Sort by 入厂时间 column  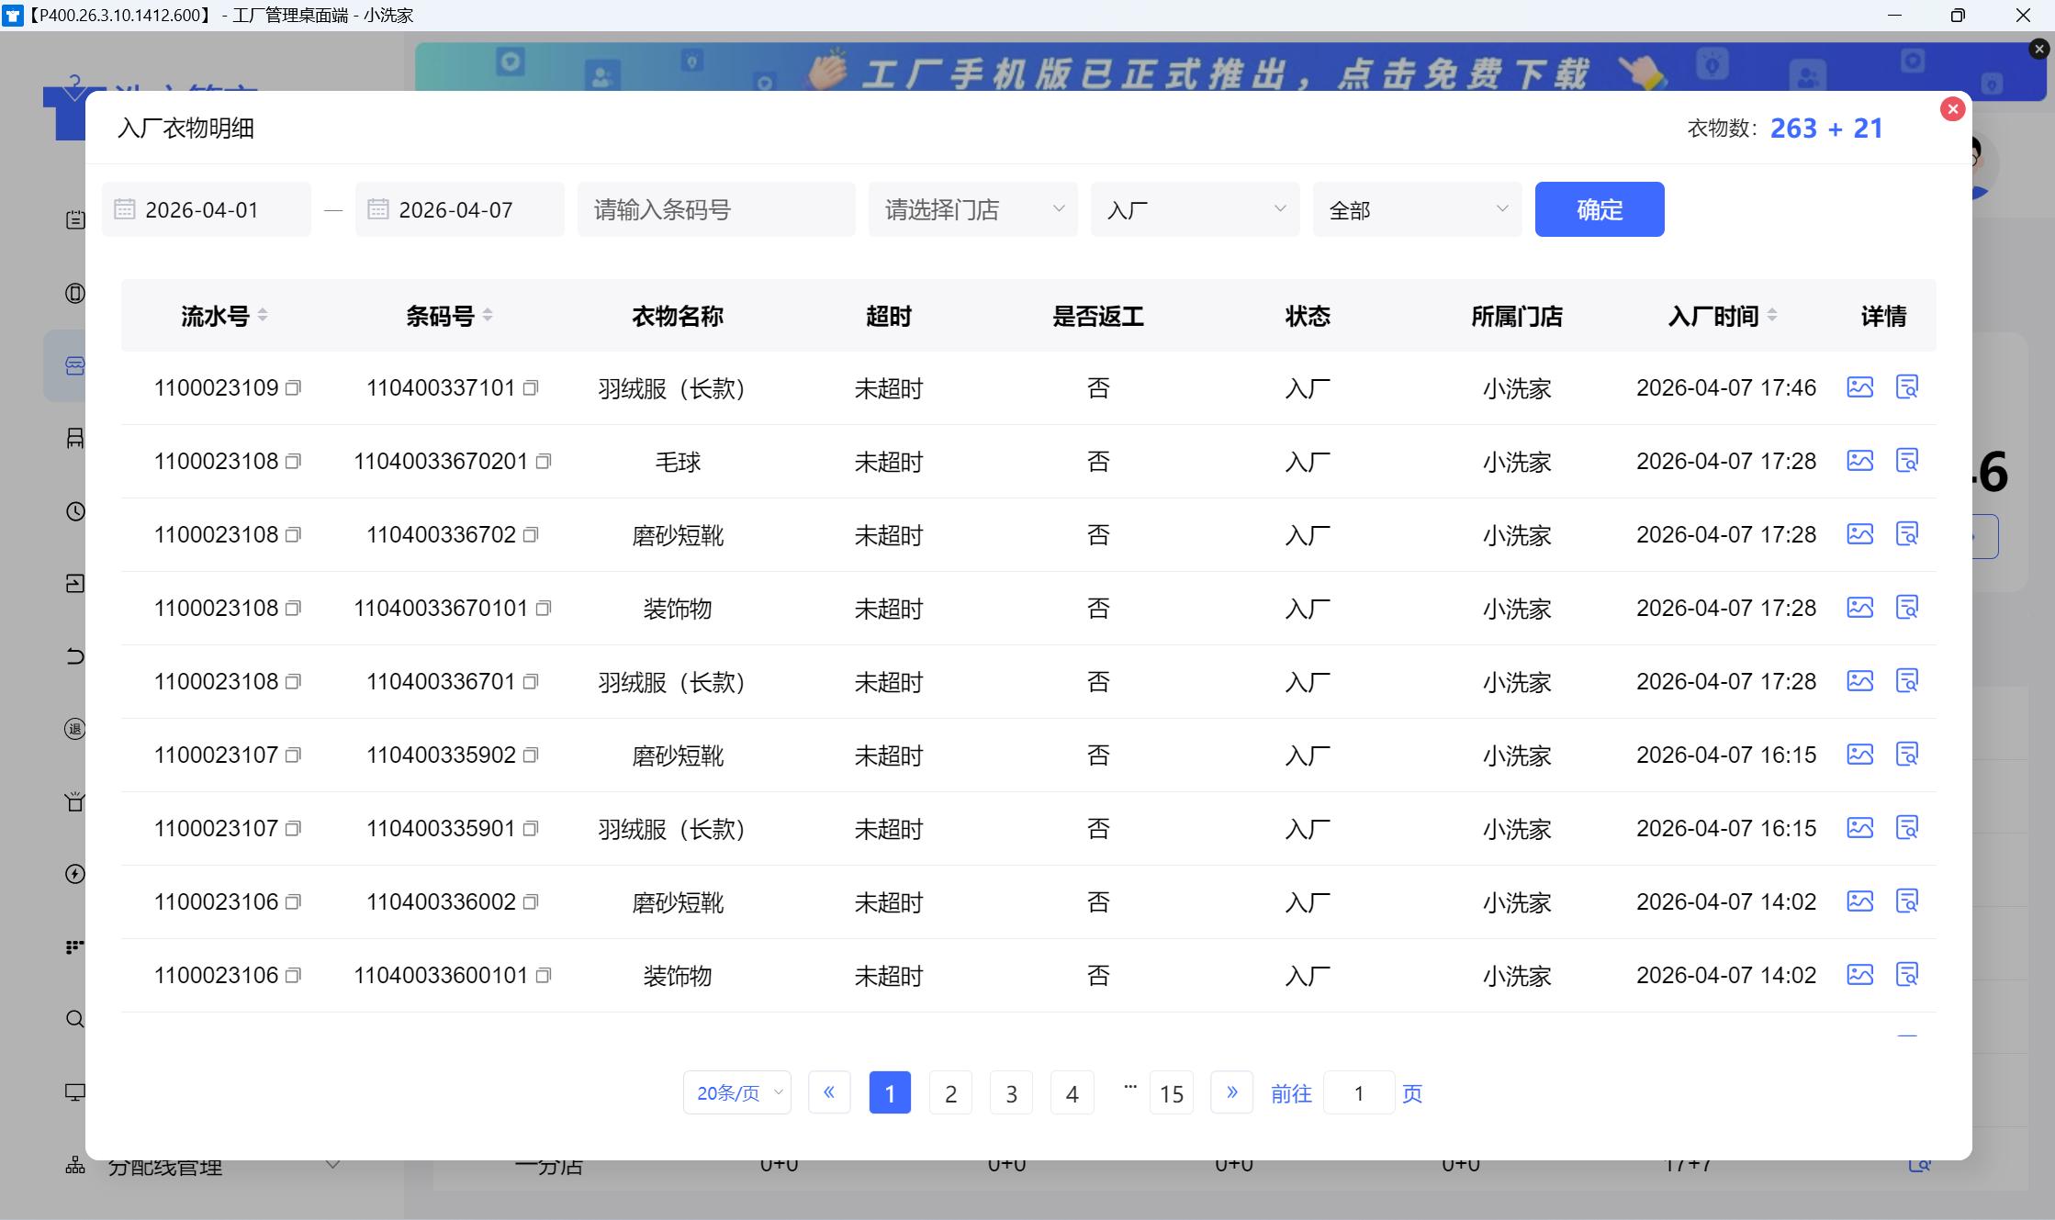pyautogui.click(x=1772, y=316)
